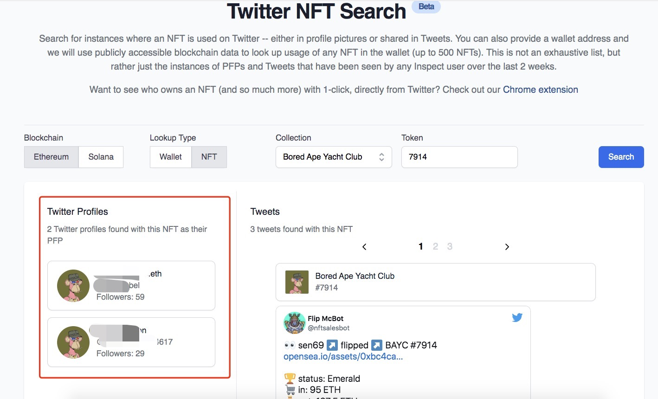Switch lookup type to NFT
The width and height of the screenshot is (658, 399).
(x=209, y=157)
